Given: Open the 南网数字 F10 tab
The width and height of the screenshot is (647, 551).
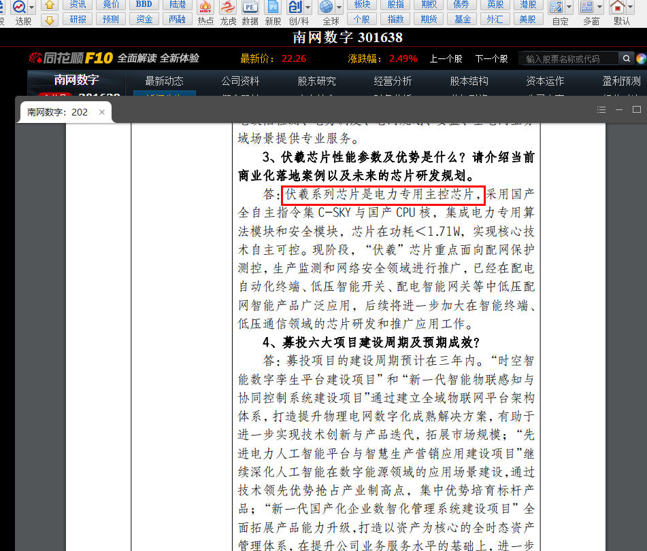Looking at the screenshot, I should tap(76, 79).
